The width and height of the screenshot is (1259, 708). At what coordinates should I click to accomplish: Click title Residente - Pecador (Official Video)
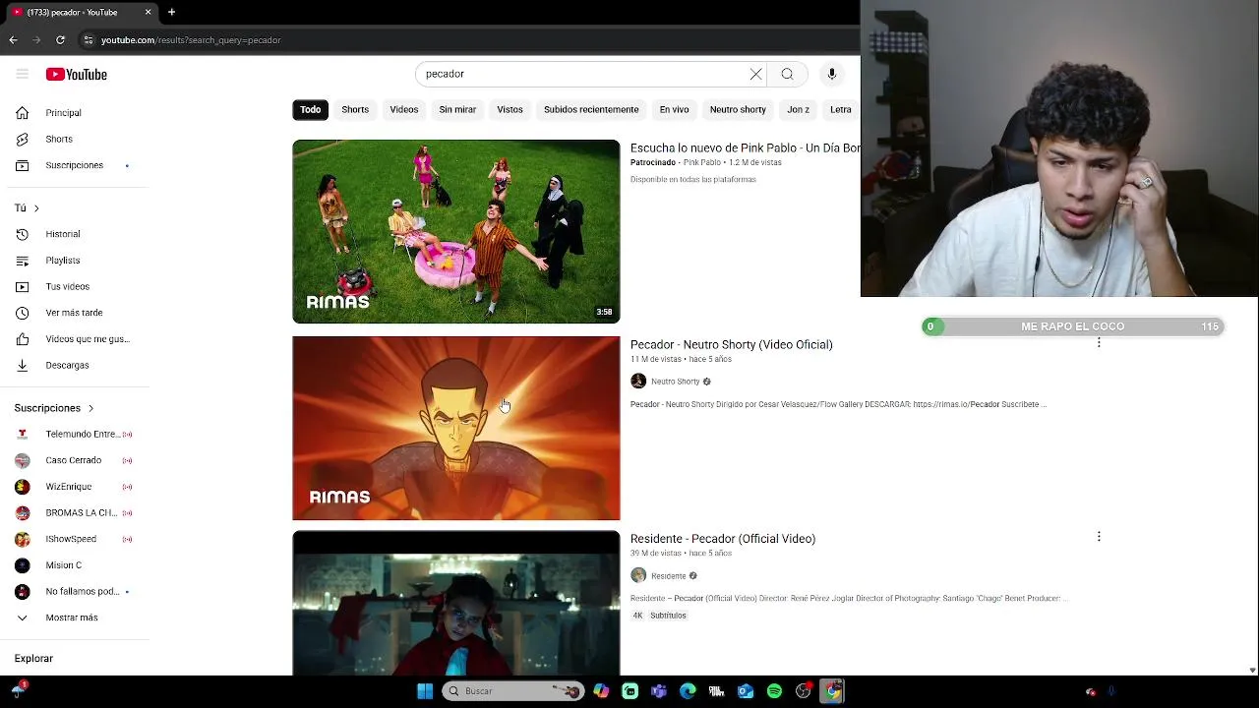click(723, 539)
